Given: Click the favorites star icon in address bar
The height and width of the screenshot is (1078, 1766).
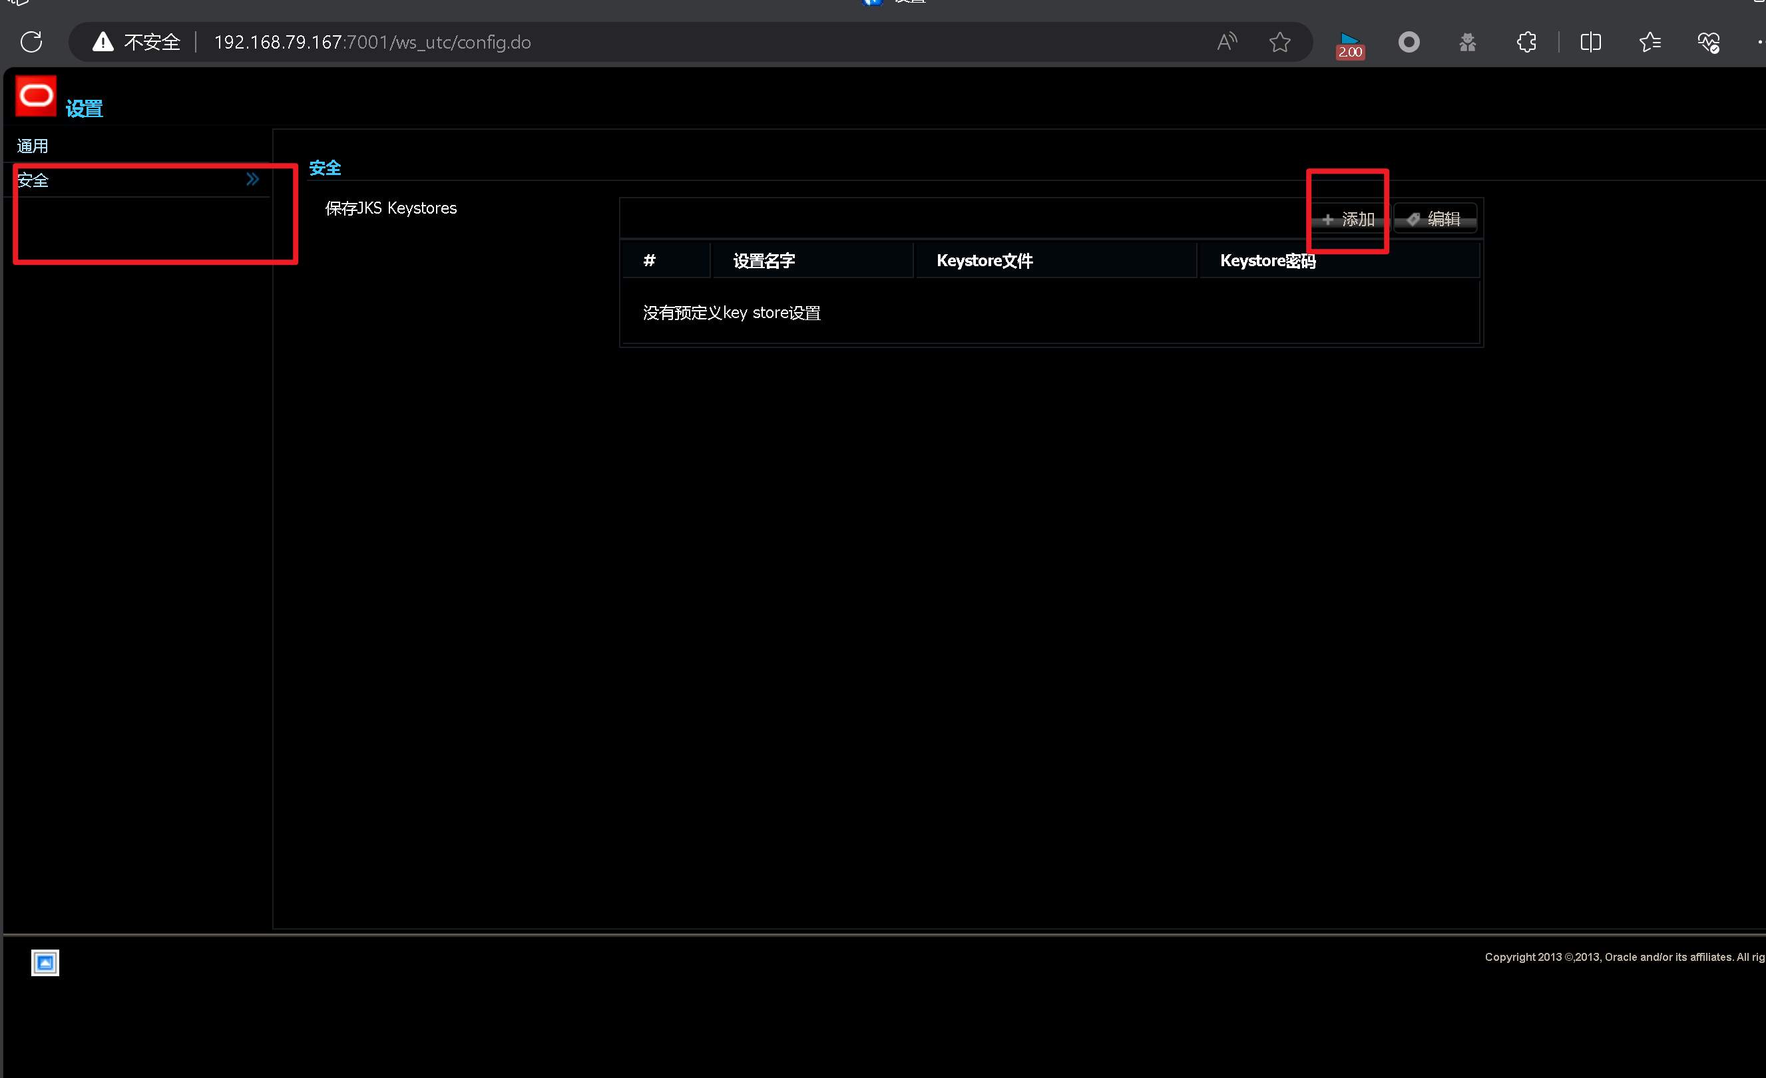Looking at the screenshot, I should click(x=1279, y=43).
